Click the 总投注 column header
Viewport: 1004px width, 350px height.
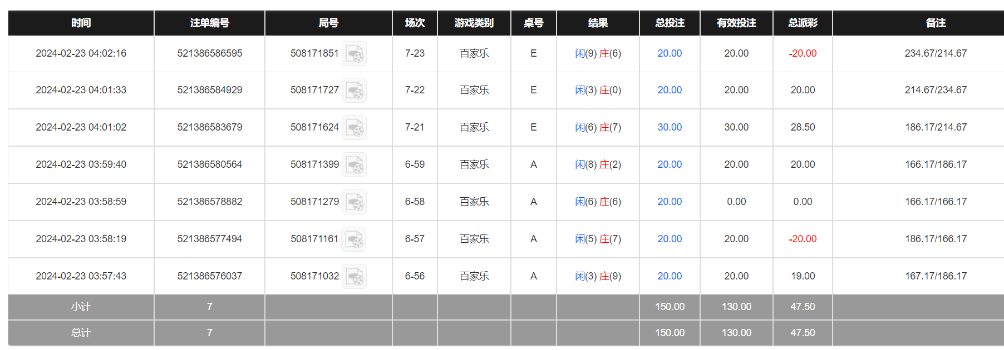pyautogui.click(x=670, y=23)
